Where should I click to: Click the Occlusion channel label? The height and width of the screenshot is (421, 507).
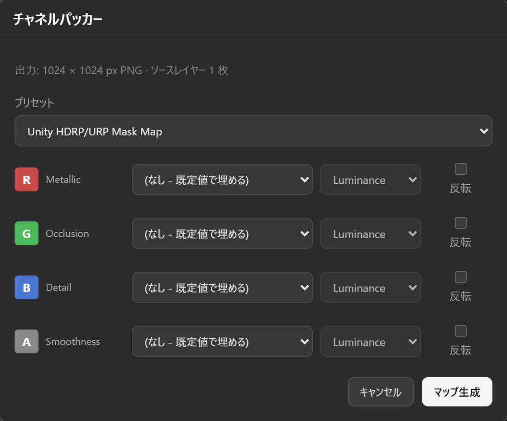click(x=67, y=234)
